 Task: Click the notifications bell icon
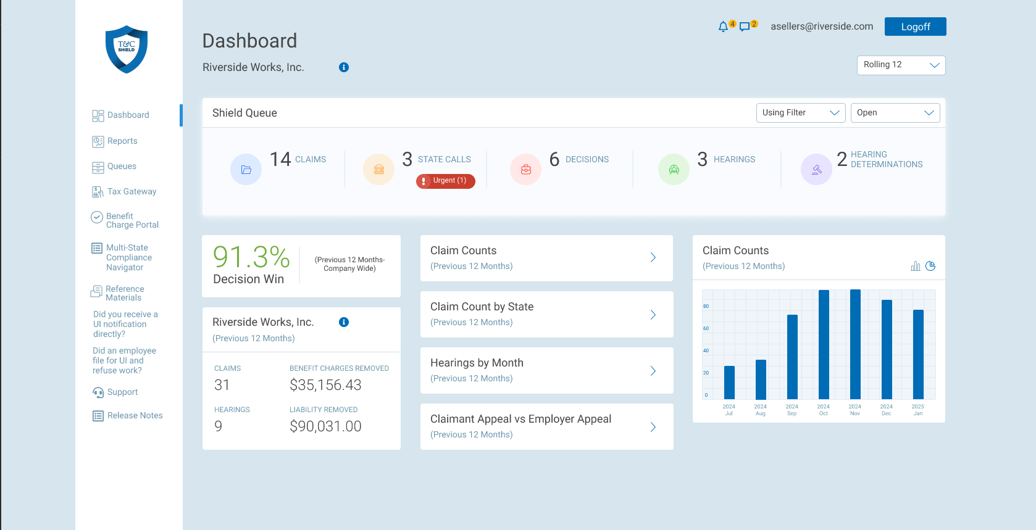723,27
